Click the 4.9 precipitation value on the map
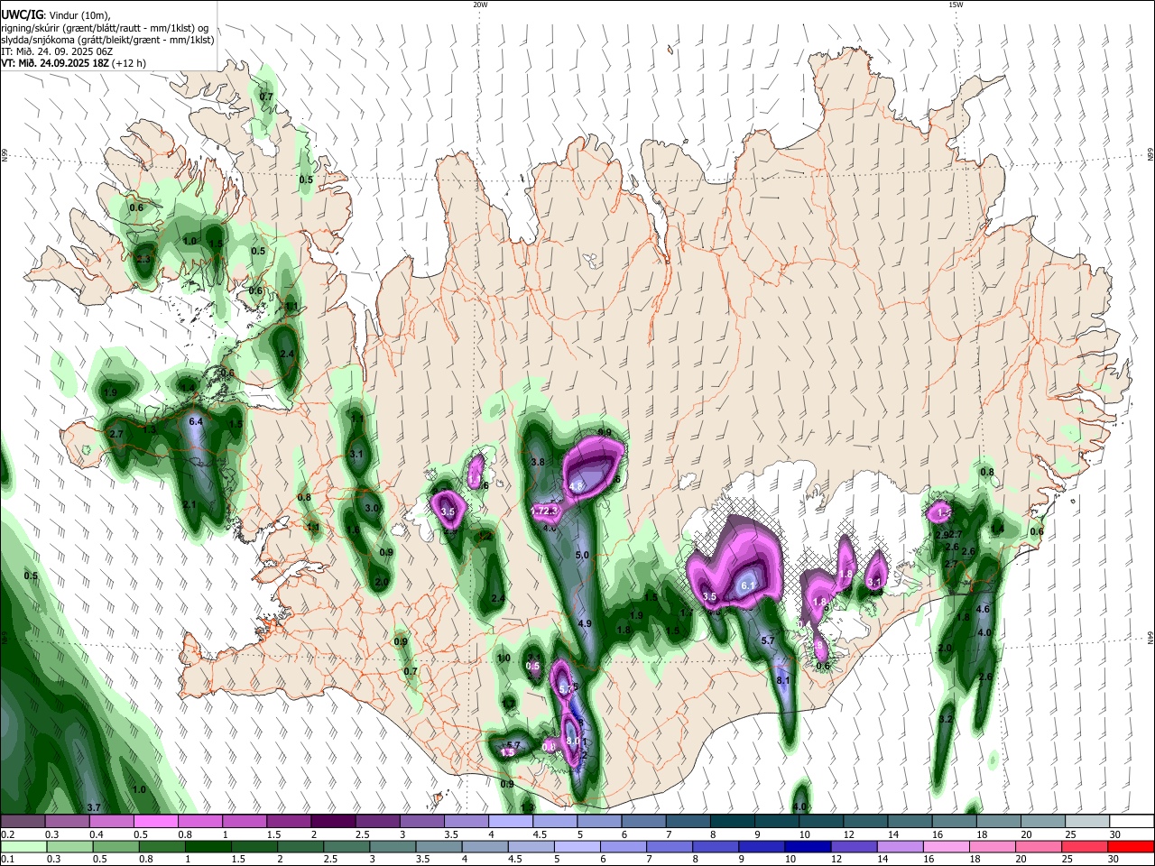This screenshot has height=866, width=1155. pos(584,623)
